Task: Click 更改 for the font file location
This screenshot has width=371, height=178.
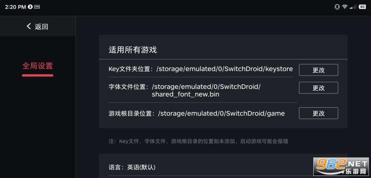Action: (318, 88)
